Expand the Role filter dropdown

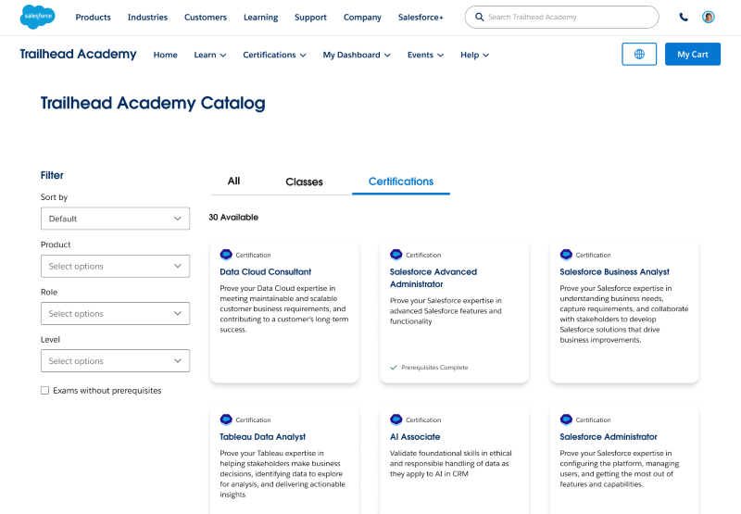coord(115,314)
